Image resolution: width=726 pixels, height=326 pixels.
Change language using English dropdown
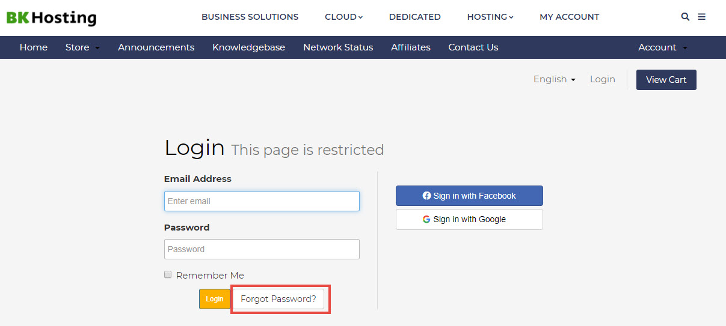coord(554,79)
